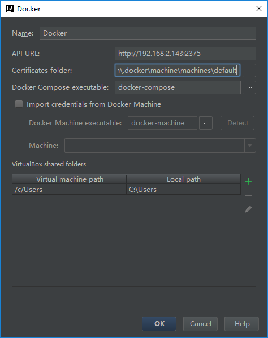Remove shared folder with minus icon
Screen dimensions: 268x338
point(248,195)
